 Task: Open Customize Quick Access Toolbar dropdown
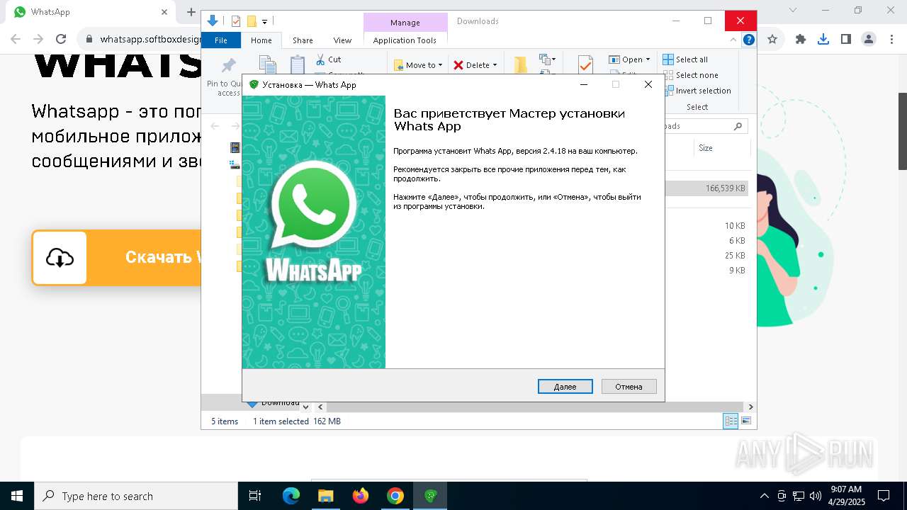click(264, 22)
